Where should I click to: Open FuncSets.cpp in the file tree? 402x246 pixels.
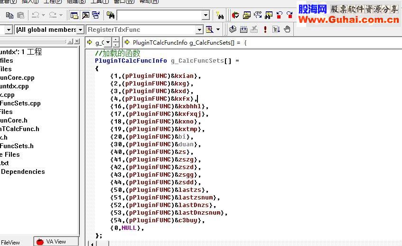(20, 104)
